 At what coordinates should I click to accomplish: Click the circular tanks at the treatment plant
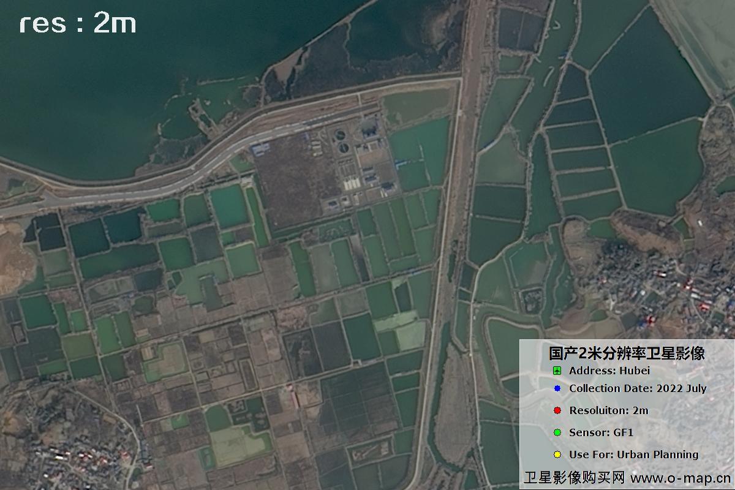click(341, 140)
